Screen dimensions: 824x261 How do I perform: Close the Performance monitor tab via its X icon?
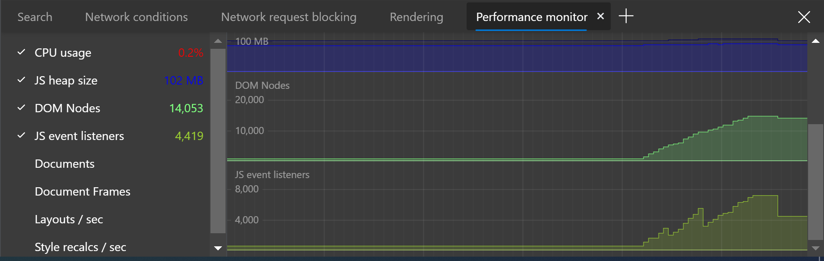601,16
